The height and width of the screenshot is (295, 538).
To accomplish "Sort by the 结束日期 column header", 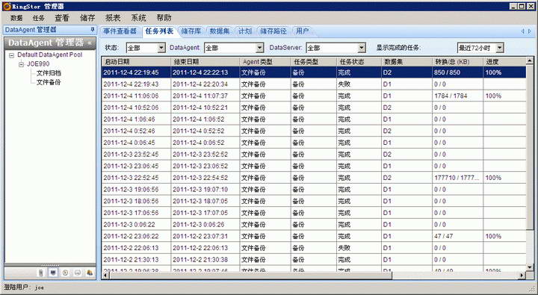I will click(x=205, y=62).
